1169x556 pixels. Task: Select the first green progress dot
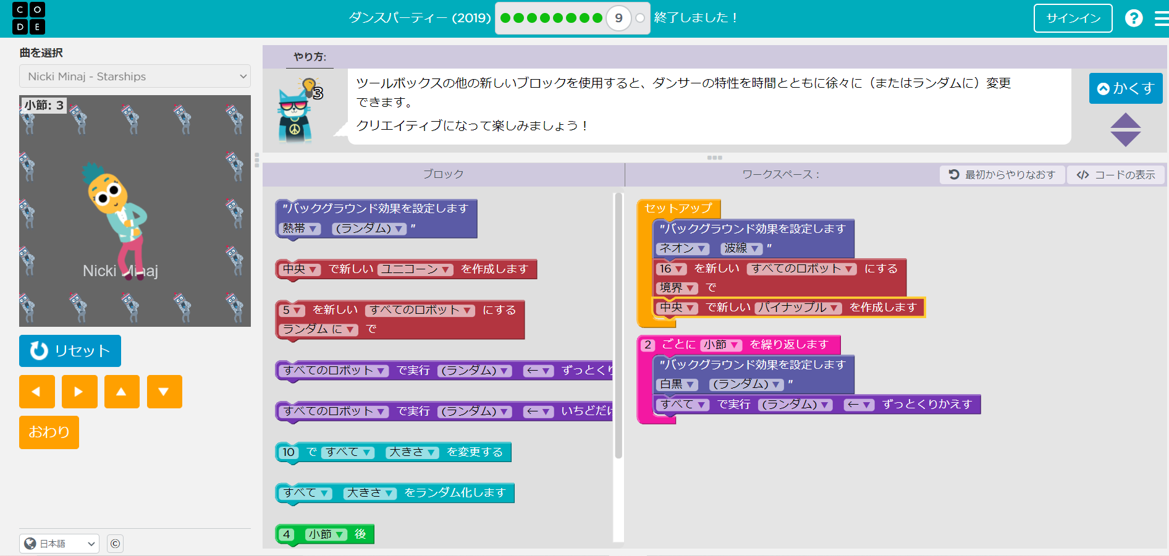click(x=505, y=18)
